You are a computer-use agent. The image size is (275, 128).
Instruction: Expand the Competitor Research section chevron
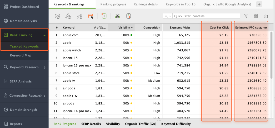coord(45,96)
